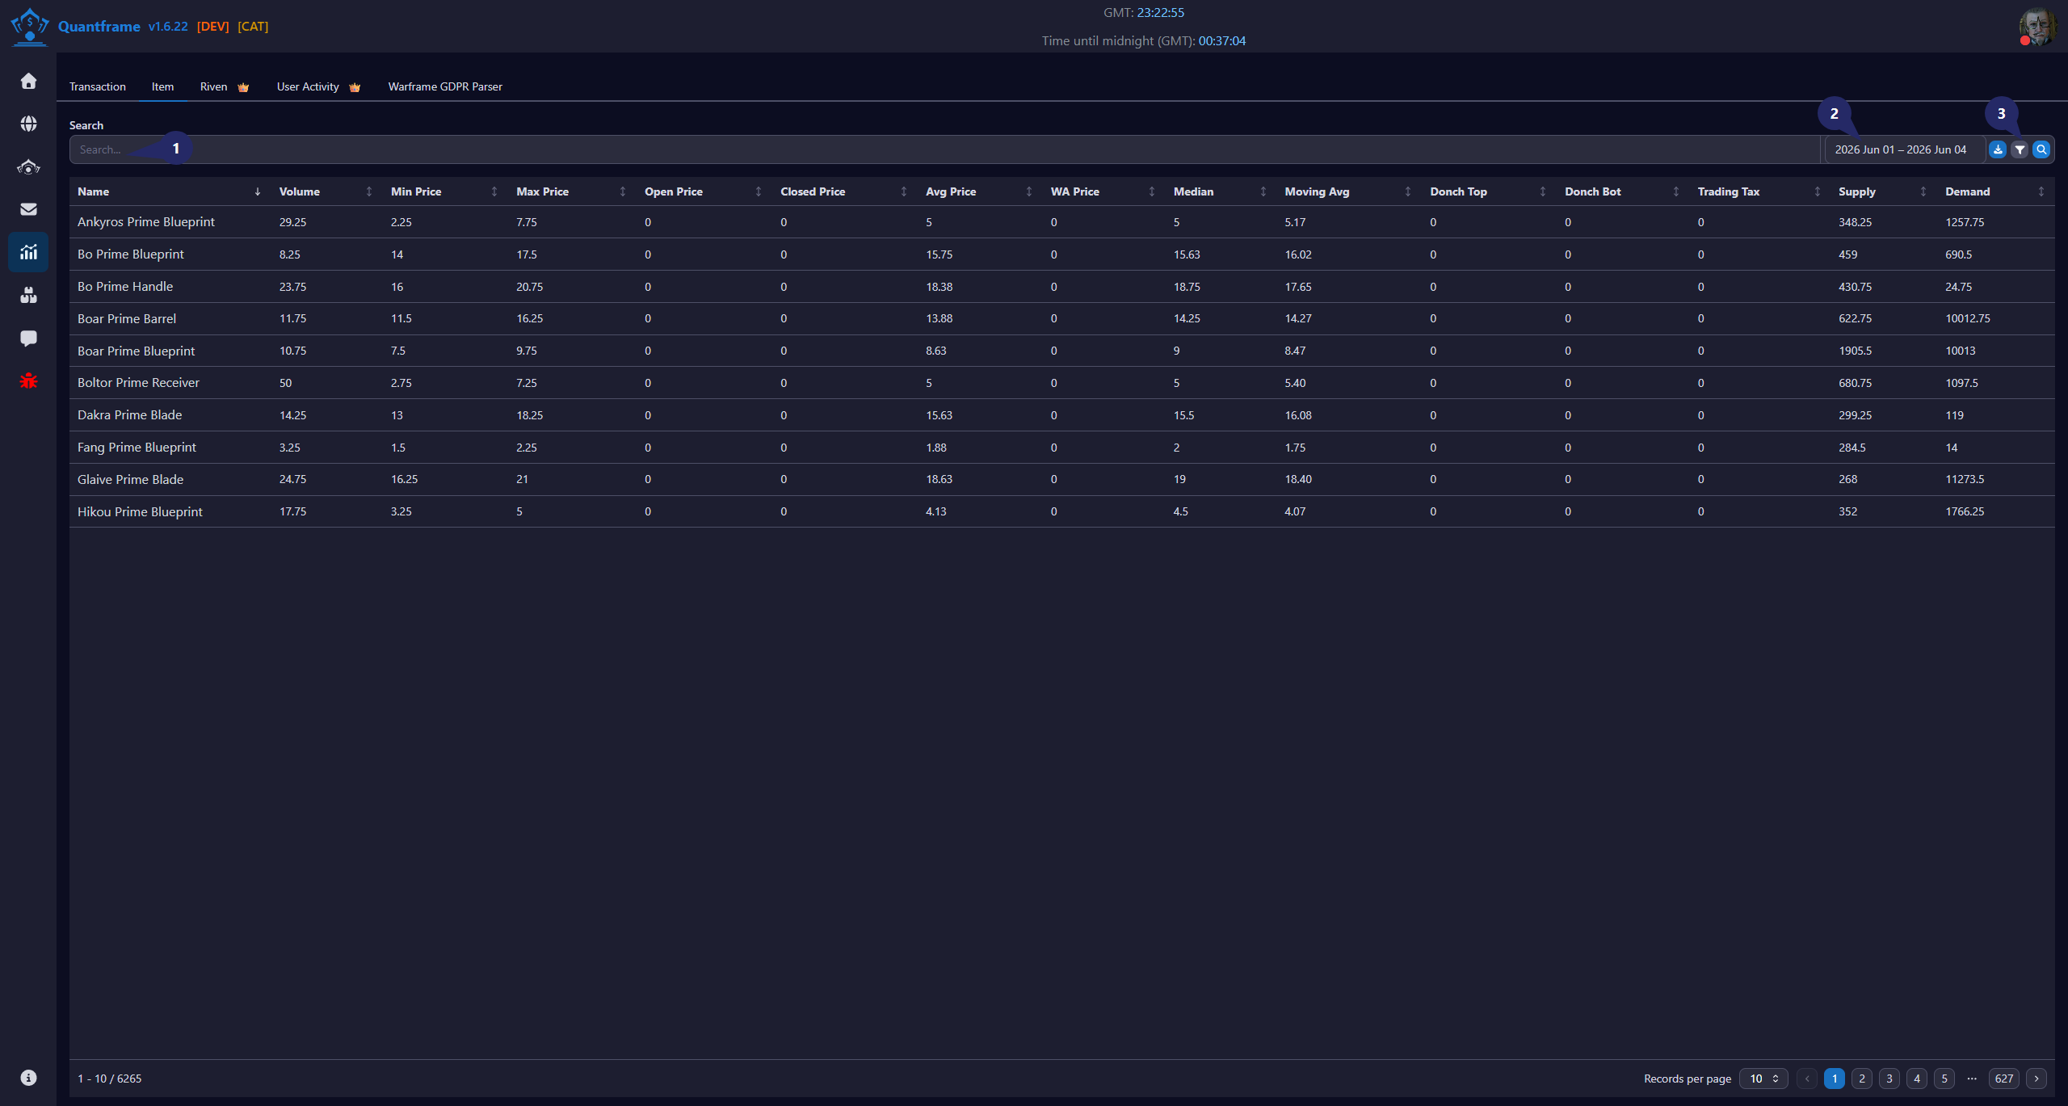Focus the Search input field
This screenshot has height=1106, width=2068.
tap(944, 149)
